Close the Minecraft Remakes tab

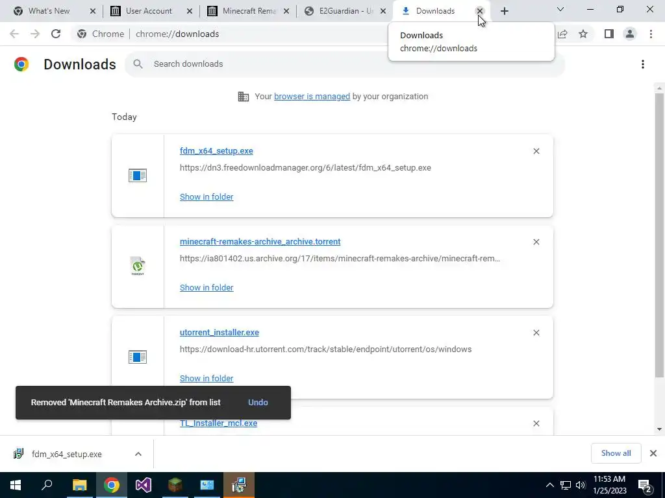[x=286, y=11]
